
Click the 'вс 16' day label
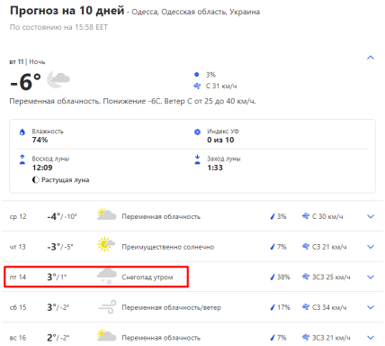pyautogui.click(x=18, y=338)
